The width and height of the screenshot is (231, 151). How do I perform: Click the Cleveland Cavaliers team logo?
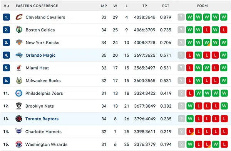[x=19, y=17]
